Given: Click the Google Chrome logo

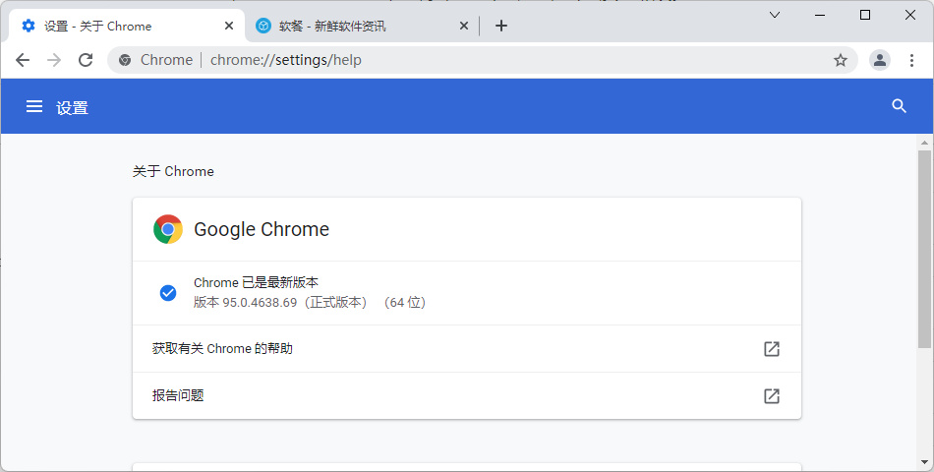Looking at the screenshot, I should [x=168, y=229].
